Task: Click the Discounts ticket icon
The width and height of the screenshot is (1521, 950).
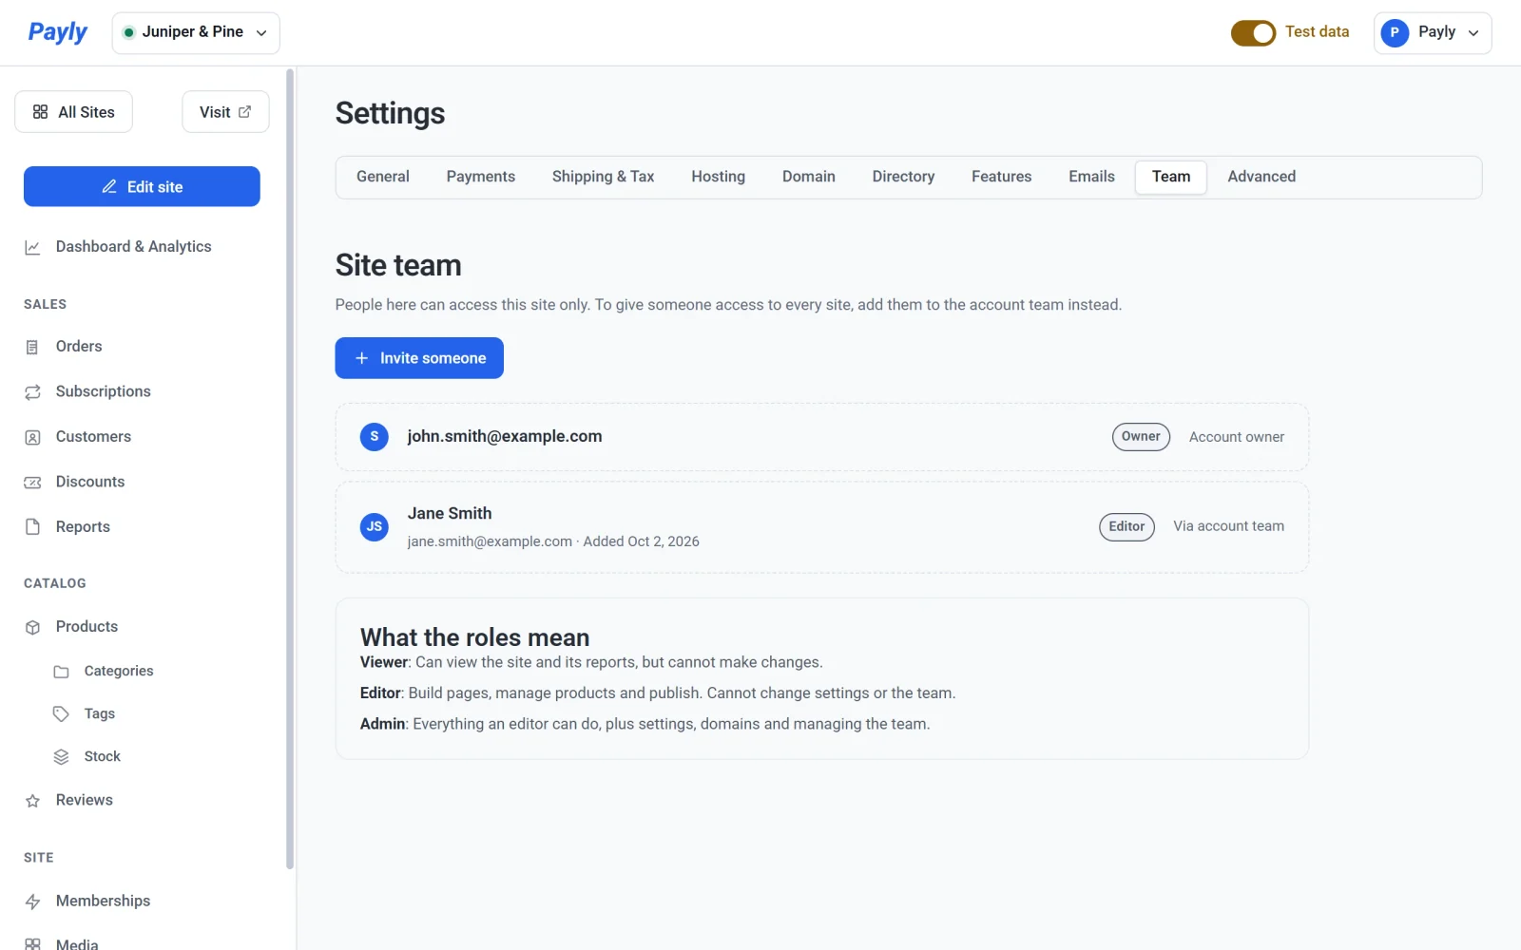Action: click(32, 483)
